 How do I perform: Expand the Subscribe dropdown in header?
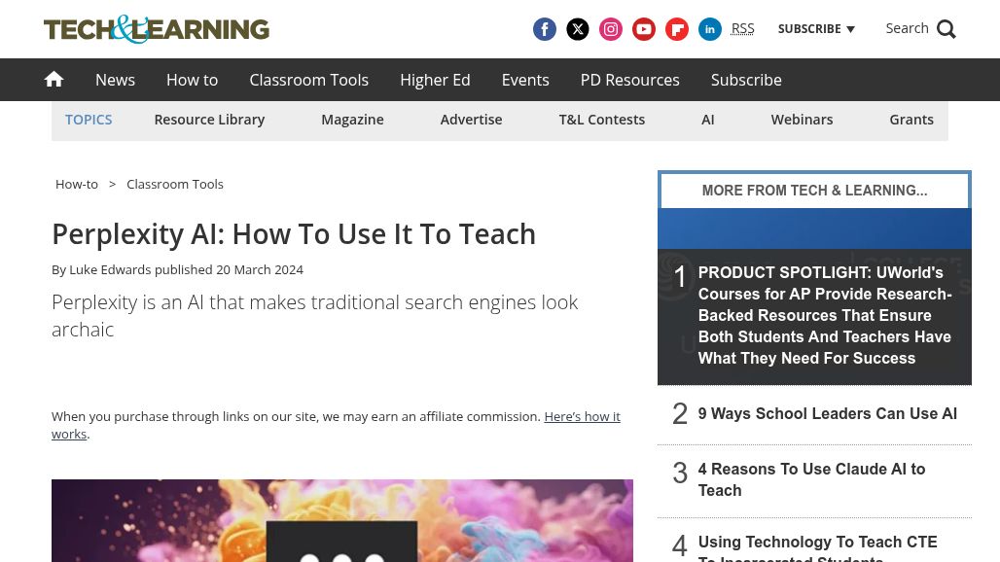click(x=816, y=29)
